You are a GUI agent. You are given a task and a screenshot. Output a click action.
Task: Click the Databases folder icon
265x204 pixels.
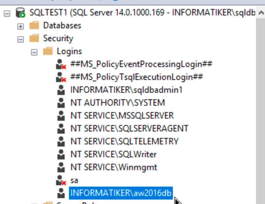coord(34,25)
